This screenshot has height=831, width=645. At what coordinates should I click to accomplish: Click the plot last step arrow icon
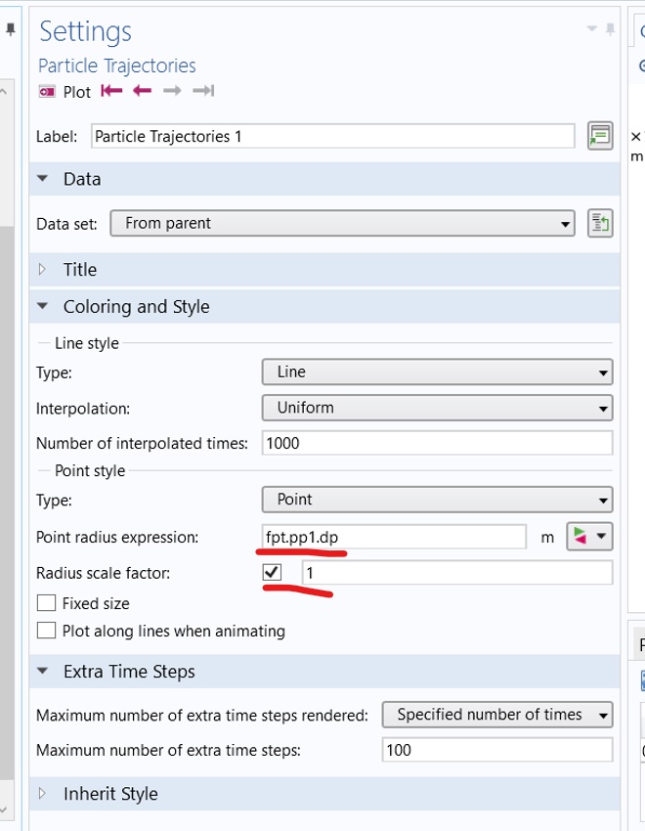tap(203, 91)
